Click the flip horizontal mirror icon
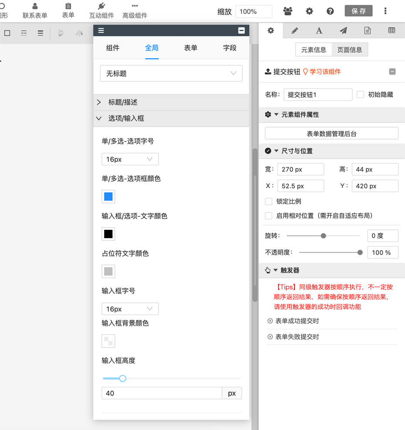This screenshot has width=405, height=430. click(79, 33)
